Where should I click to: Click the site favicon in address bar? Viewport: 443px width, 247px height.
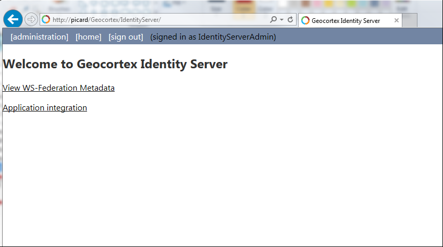46,19
